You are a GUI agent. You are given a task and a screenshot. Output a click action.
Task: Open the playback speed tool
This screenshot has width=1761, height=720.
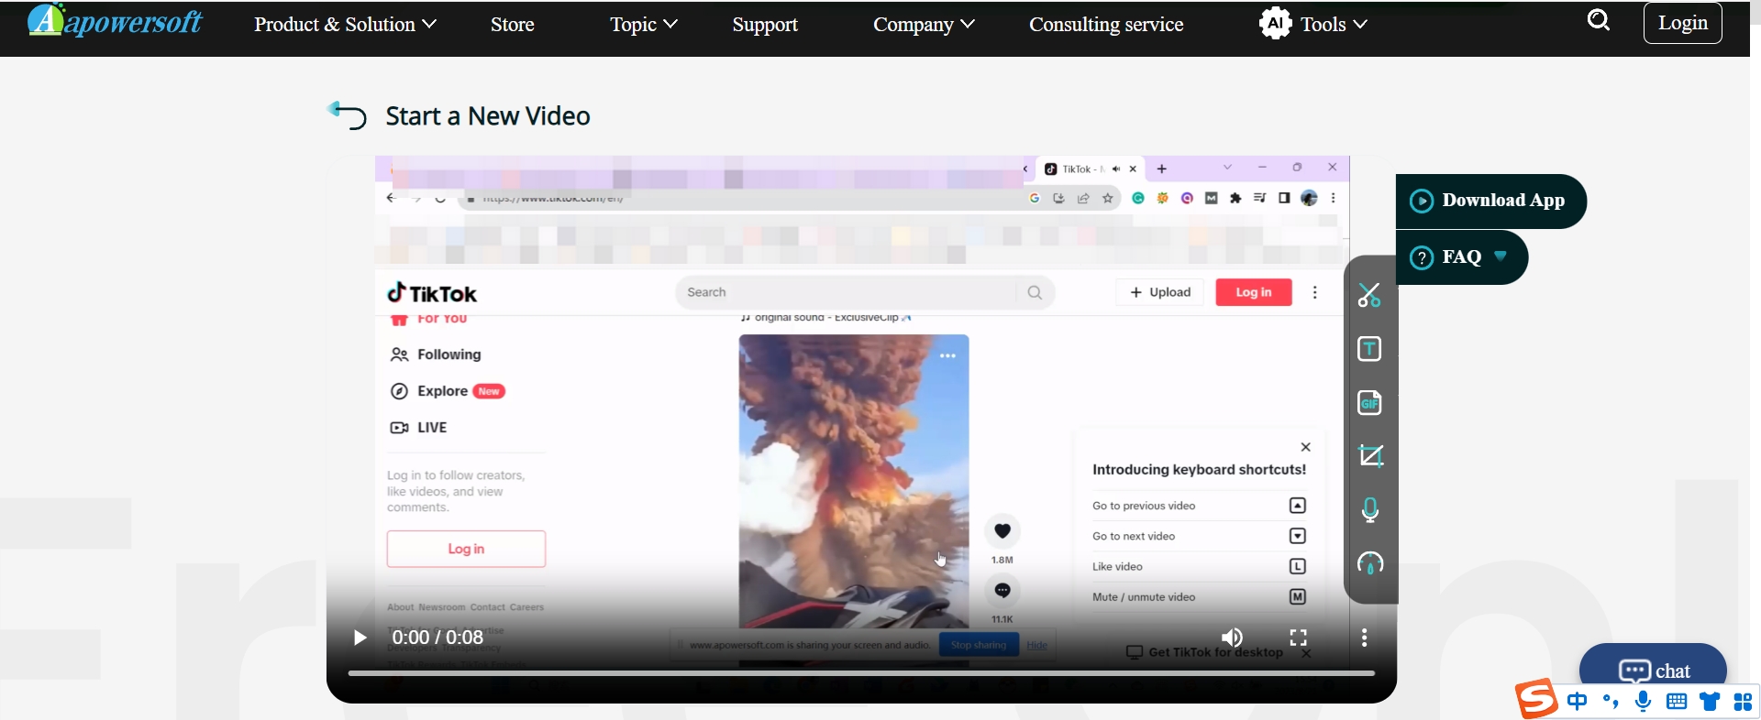tap(1370, 563)
